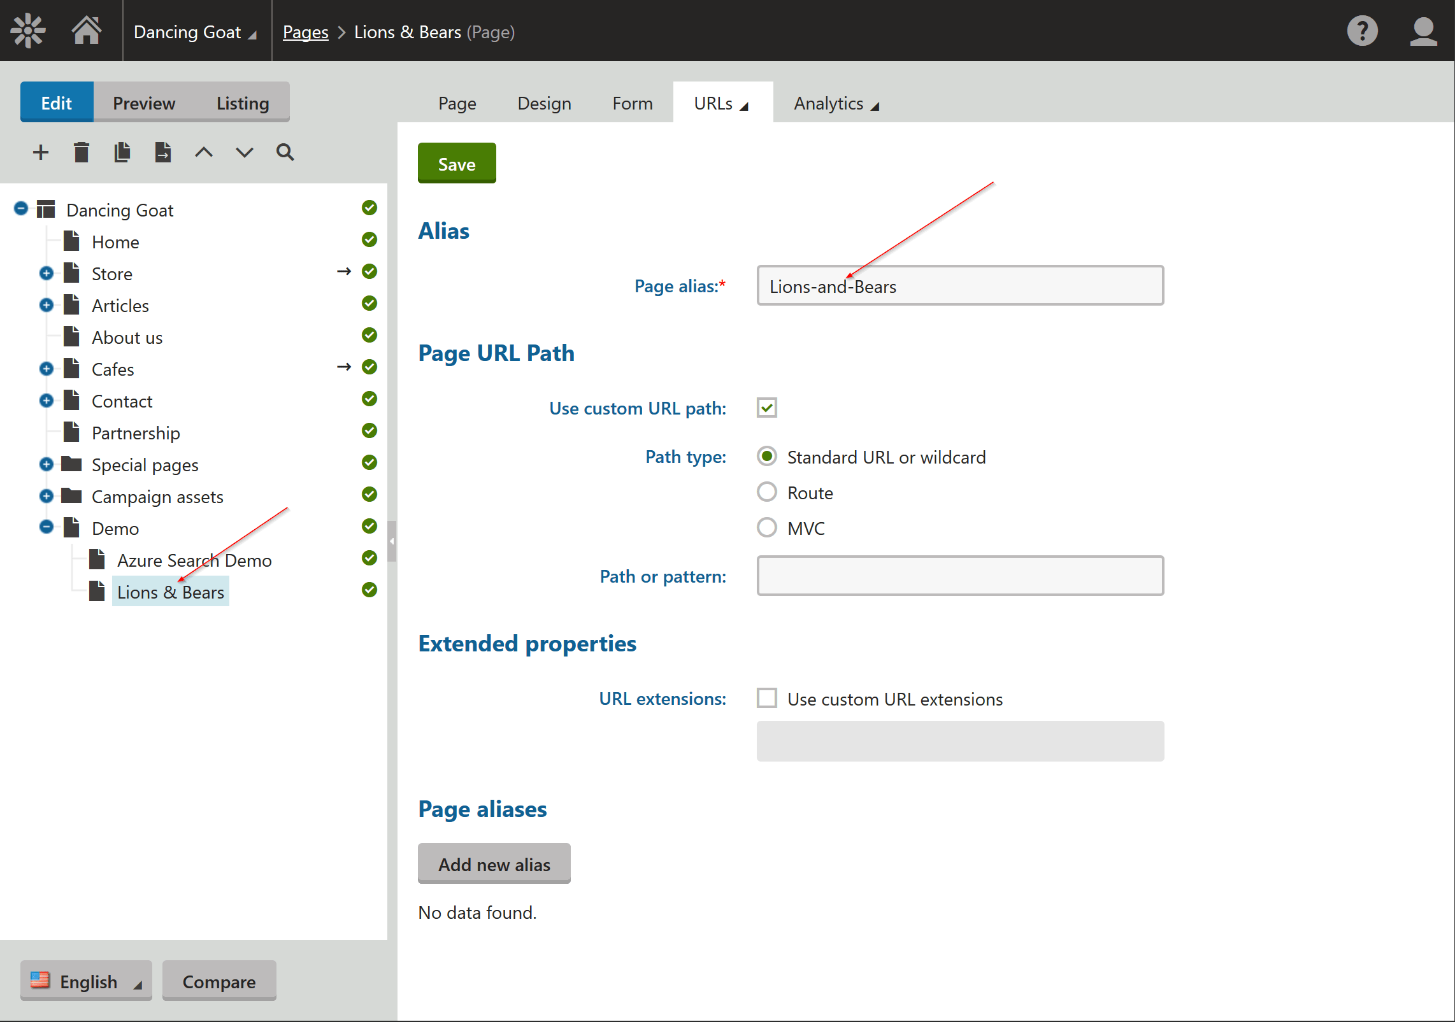Expand the Contact tree node
The image size is (1455, 1022).
(x=46, y=401)
